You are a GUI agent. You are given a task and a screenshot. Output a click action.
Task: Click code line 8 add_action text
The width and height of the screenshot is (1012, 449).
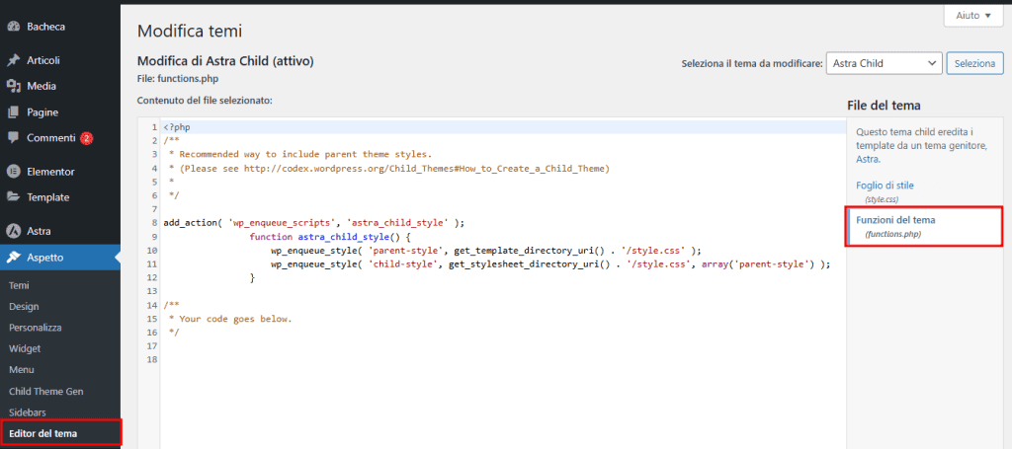(314, 223)
